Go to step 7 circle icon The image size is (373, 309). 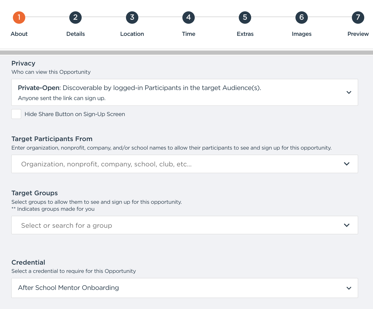(358, 18)
